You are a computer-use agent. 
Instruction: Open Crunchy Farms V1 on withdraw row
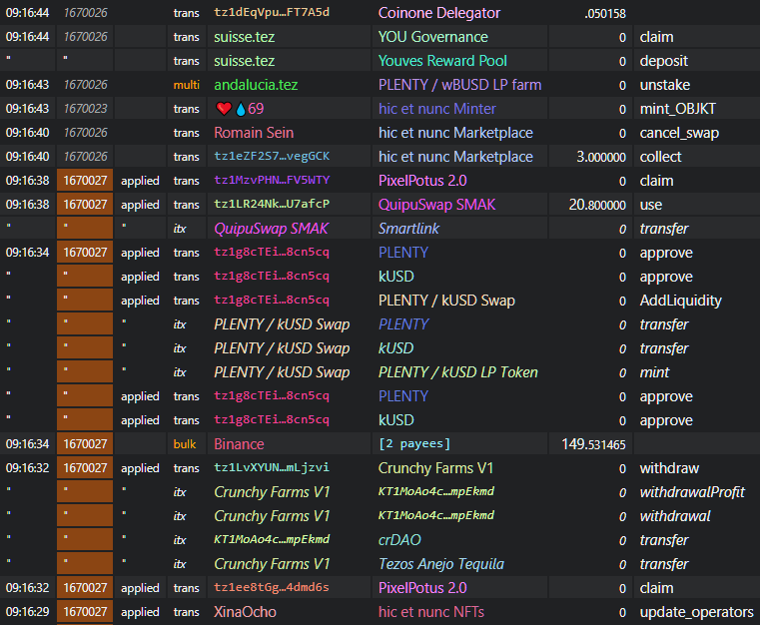click(435, 468)
